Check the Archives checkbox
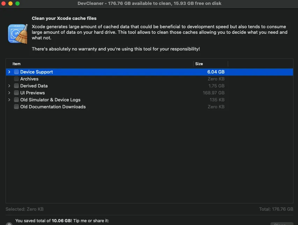The height and width of the screenshot is (225, 298). pyautogui.click(x=16, y=79)
